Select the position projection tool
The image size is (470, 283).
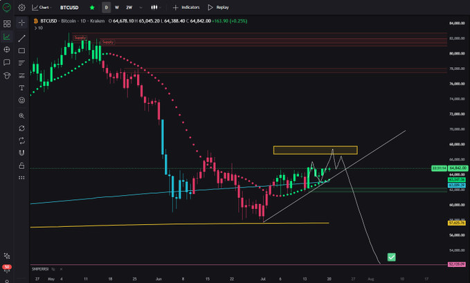(x=21, y=75)
